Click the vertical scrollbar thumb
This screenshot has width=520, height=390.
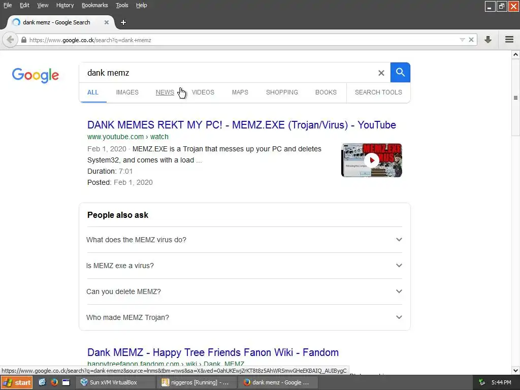tap(516, 97)
